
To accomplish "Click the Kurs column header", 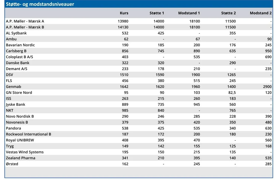I will [124, 13].
